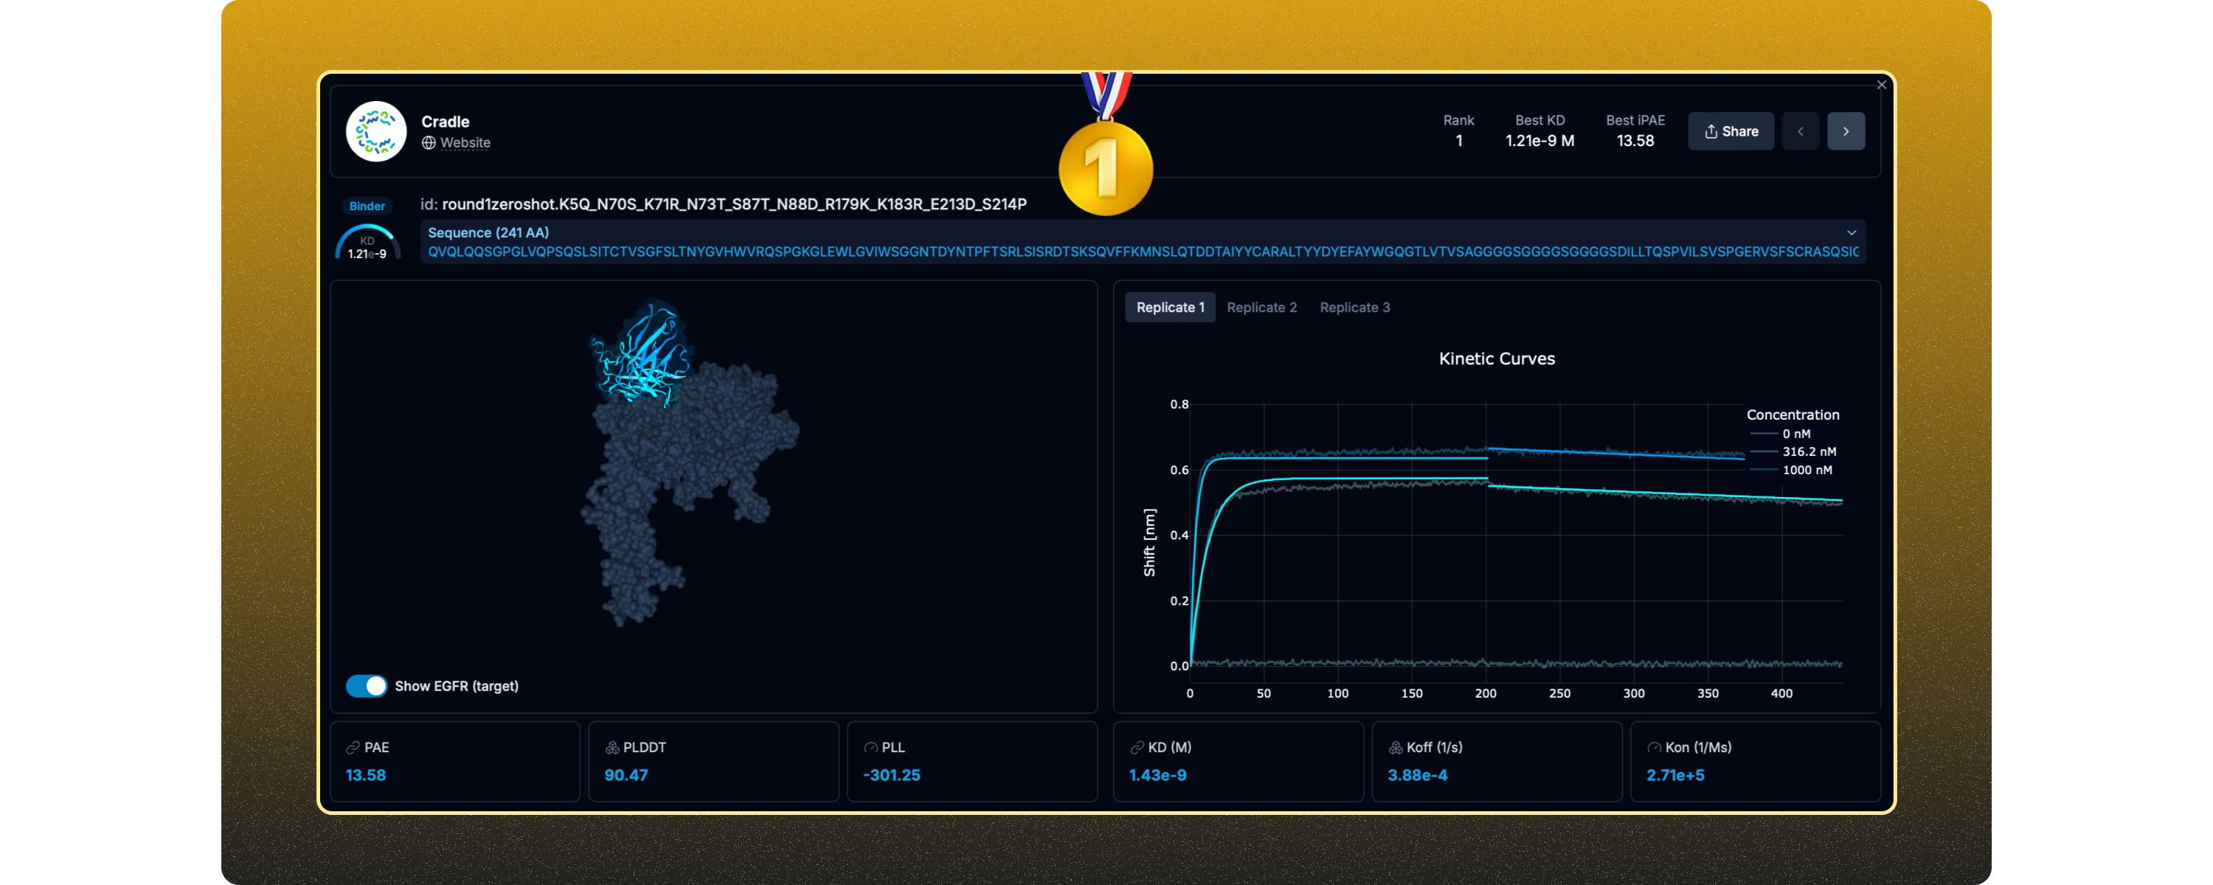The height and width of the screenshot is (885, 2213).
Task: Click the Best KD value 1.21e-9 M
Action: point(1540,141)
